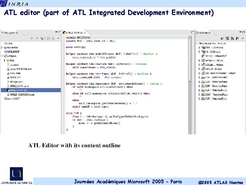Click the A2F matched rule icon
This screenshot has height=185, width=246.
(203, 90)
